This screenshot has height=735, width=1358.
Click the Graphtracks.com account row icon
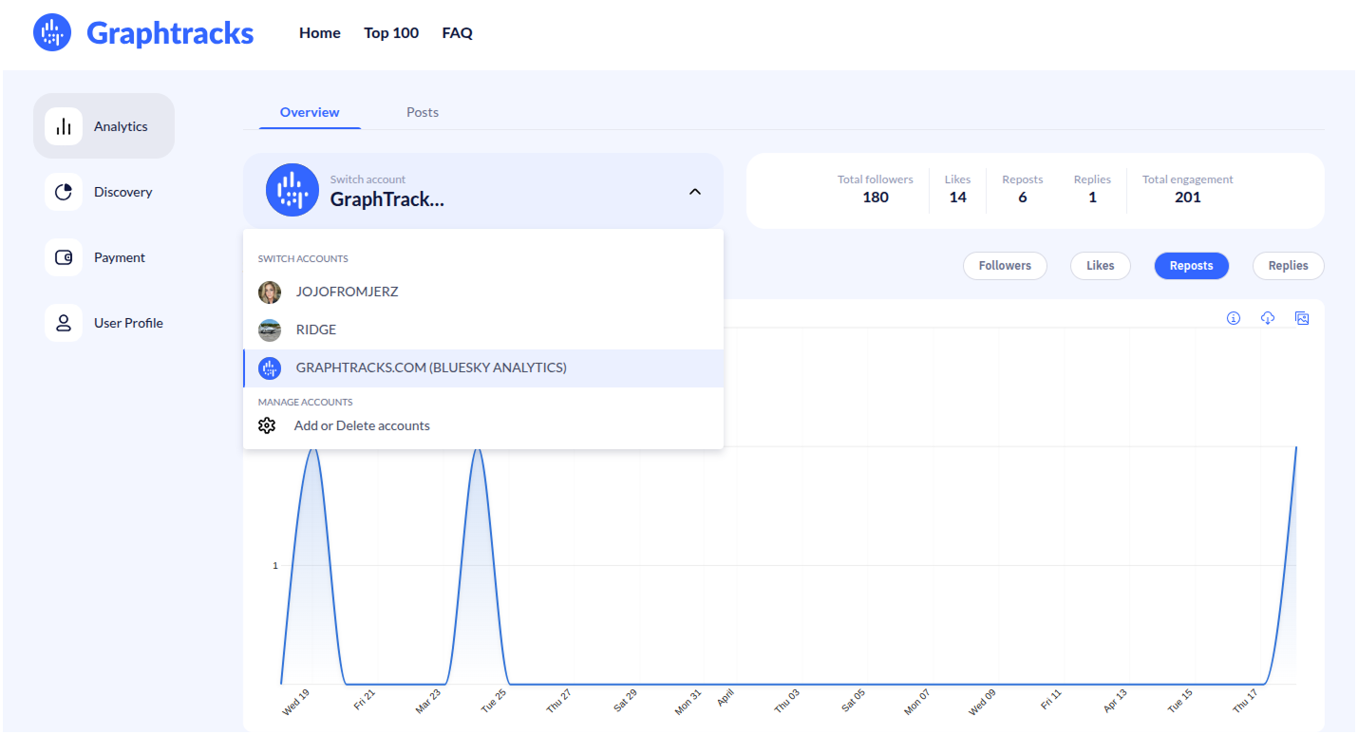[270, 367]
